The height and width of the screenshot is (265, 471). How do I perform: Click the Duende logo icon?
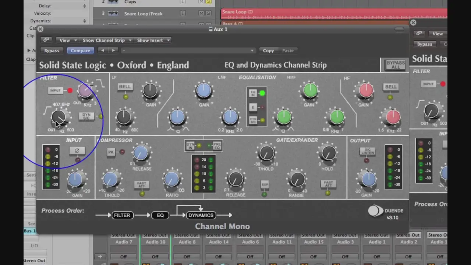click(x=375, y=211)
